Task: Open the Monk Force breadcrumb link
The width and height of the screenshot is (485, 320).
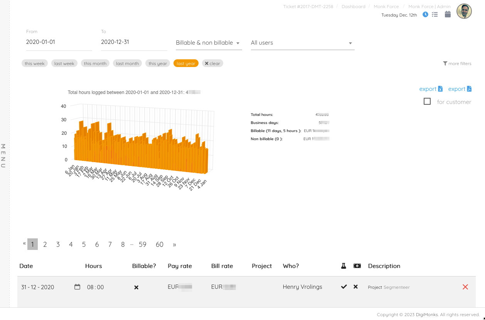Action: point(386,7)
